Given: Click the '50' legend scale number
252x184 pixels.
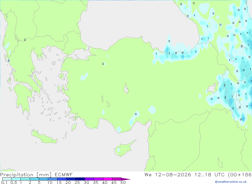Looking at the screenshot, I should click(123, 182).
